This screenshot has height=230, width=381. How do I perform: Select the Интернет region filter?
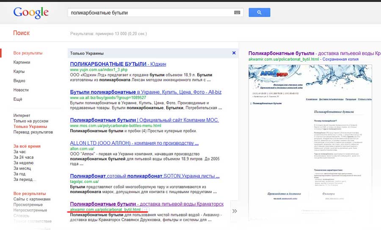pyautogui.click(x=22, y=116)
